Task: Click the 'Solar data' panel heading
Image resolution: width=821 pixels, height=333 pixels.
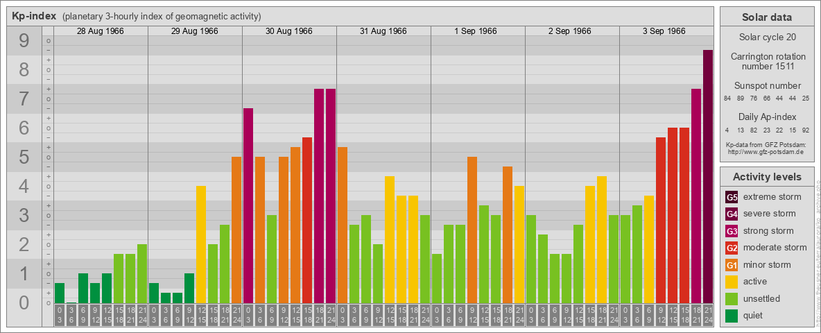Action: click(x=767, y=17)
